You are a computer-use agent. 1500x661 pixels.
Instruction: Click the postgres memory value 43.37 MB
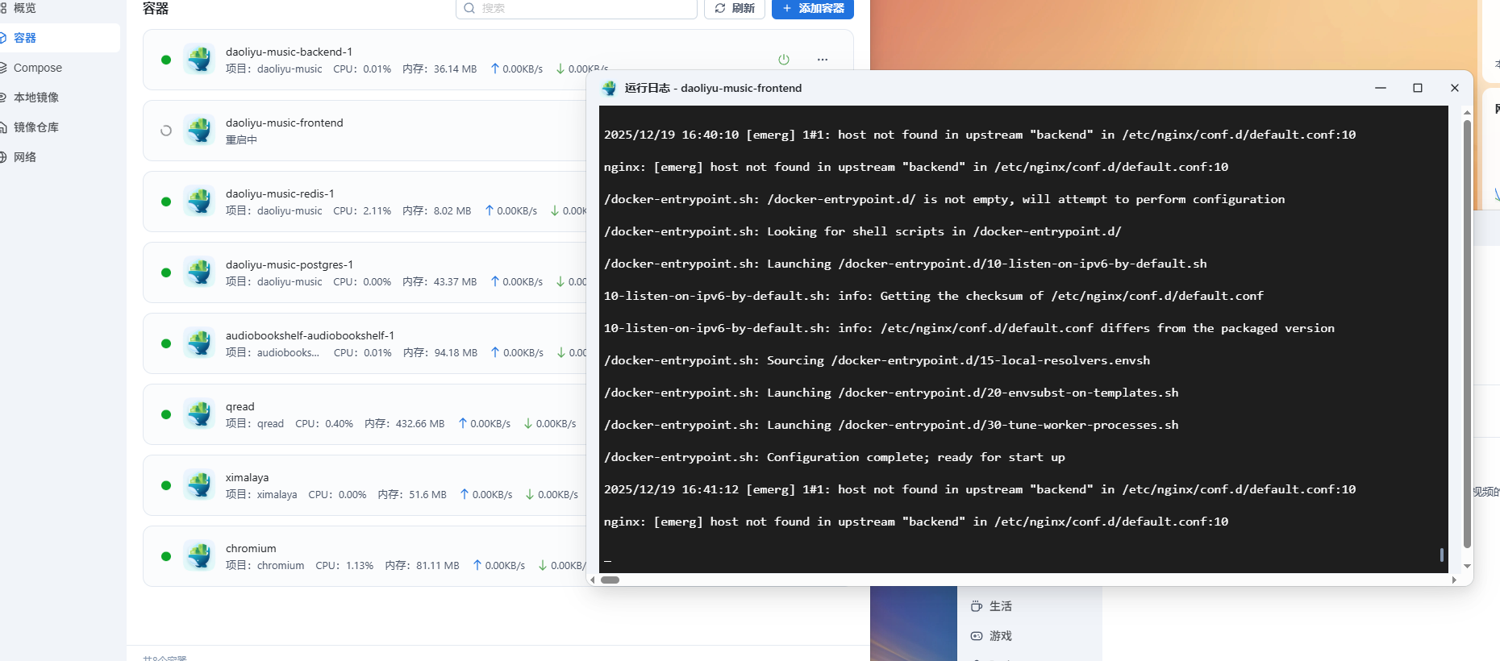pyautogui.click(x=455, y=282)
